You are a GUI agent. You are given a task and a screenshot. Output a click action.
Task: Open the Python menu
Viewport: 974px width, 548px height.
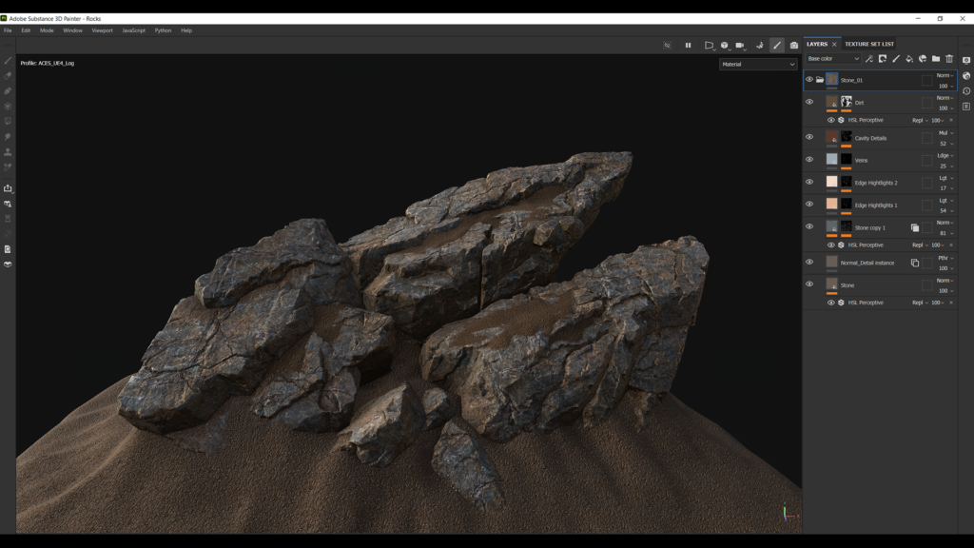coord(160,29)
